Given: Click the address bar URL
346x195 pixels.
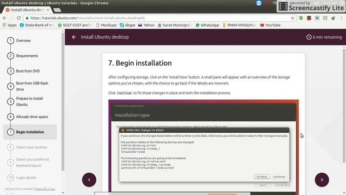Looking at the screenshot, I should tap(88, 18).
